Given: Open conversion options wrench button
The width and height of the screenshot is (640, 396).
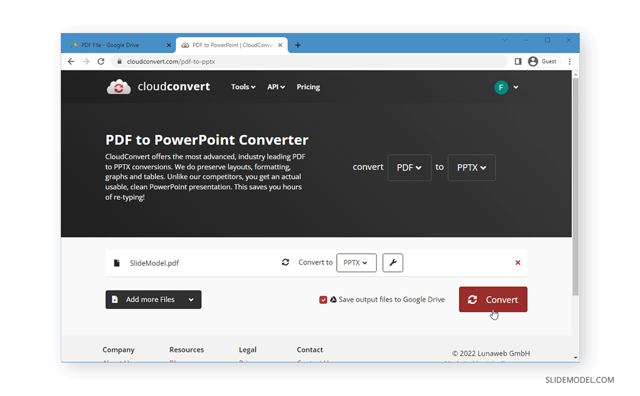Looking at the screenshot, I should (x=393, y=263).
